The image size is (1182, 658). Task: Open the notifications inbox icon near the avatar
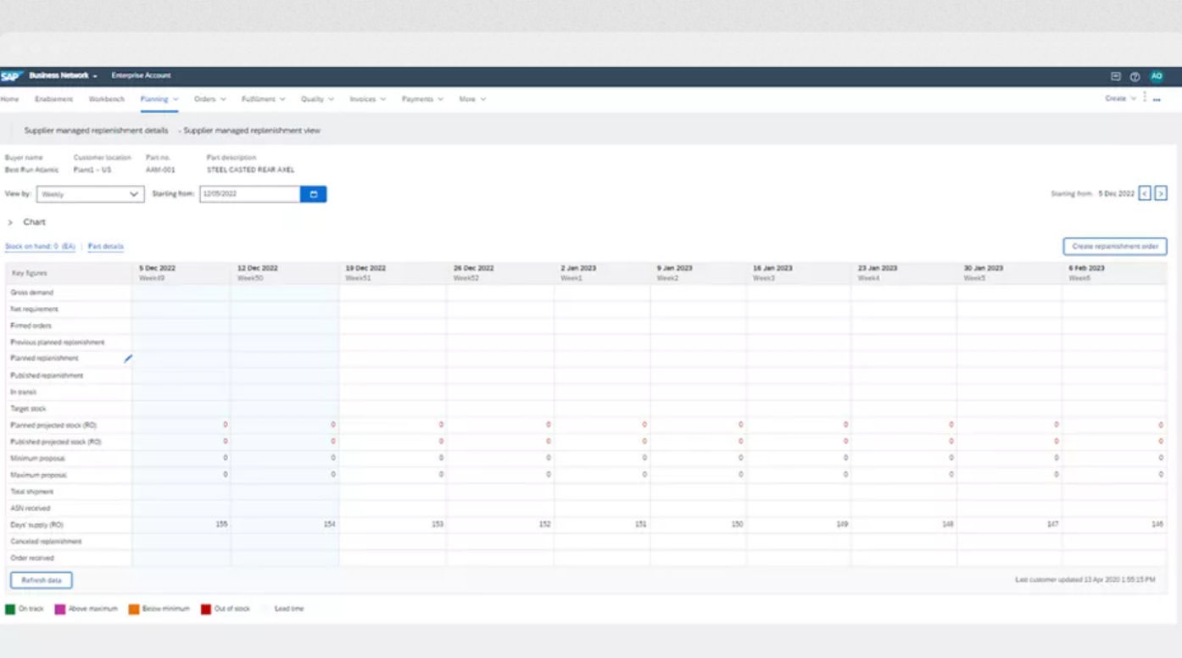point(1114,76)
